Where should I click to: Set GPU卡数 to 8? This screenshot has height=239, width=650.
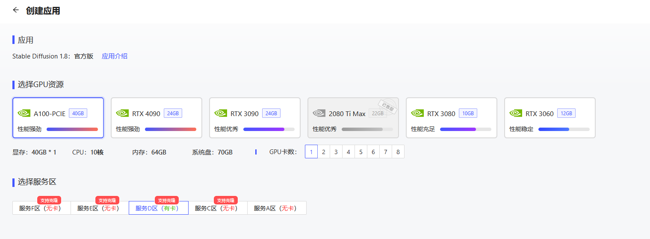[x=398, y=152]
